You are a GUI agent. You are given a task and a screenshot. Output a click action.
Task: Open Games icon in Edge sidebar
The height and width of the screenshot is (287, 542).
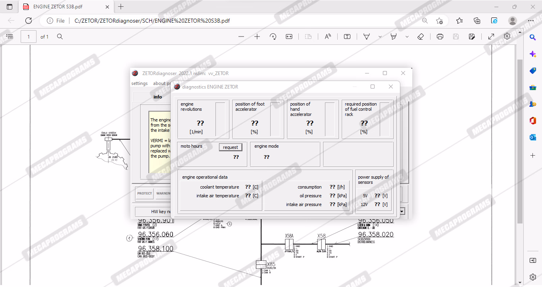click(x=533, y=104)
